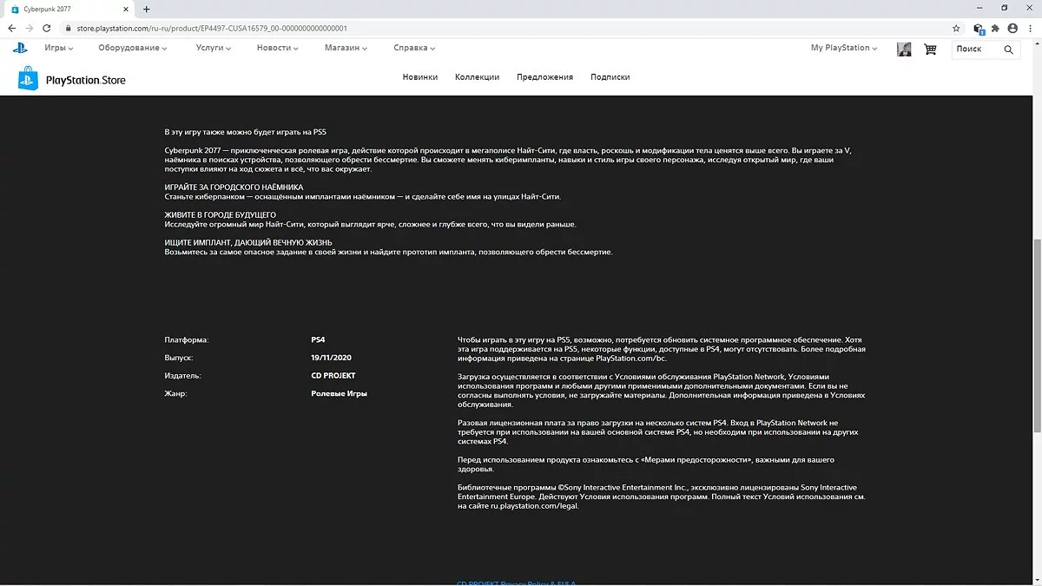This screenshot has width=1042, height=586.
Task: Click the Жанр: label
Action: pyautogui.click(x=175, y=394)
